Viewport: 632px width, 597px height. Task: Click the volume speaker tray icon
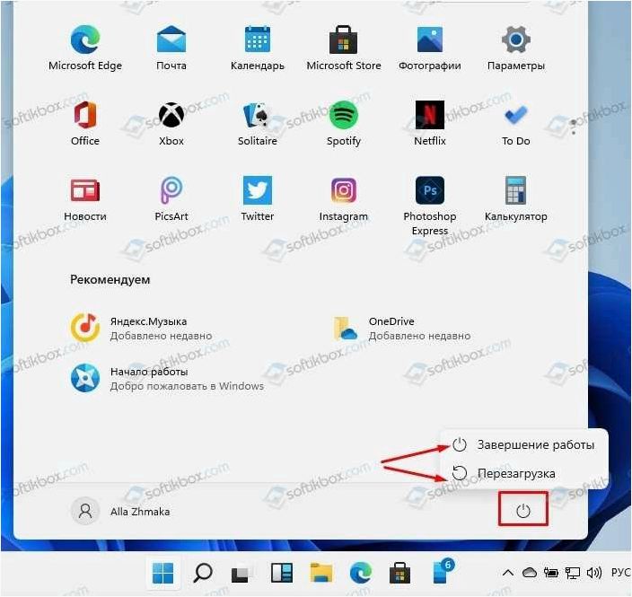pos(594,573)
